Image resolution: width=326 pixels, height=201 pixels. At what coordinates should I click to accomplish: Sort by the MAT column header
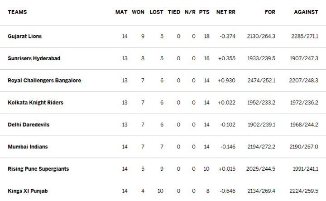pyautogui.click(x=121, y=12)
